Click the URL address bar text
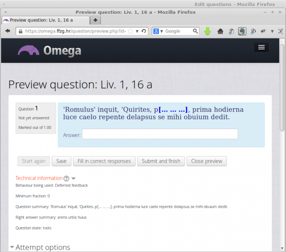 pyautogui.click(x=75, y=31)
